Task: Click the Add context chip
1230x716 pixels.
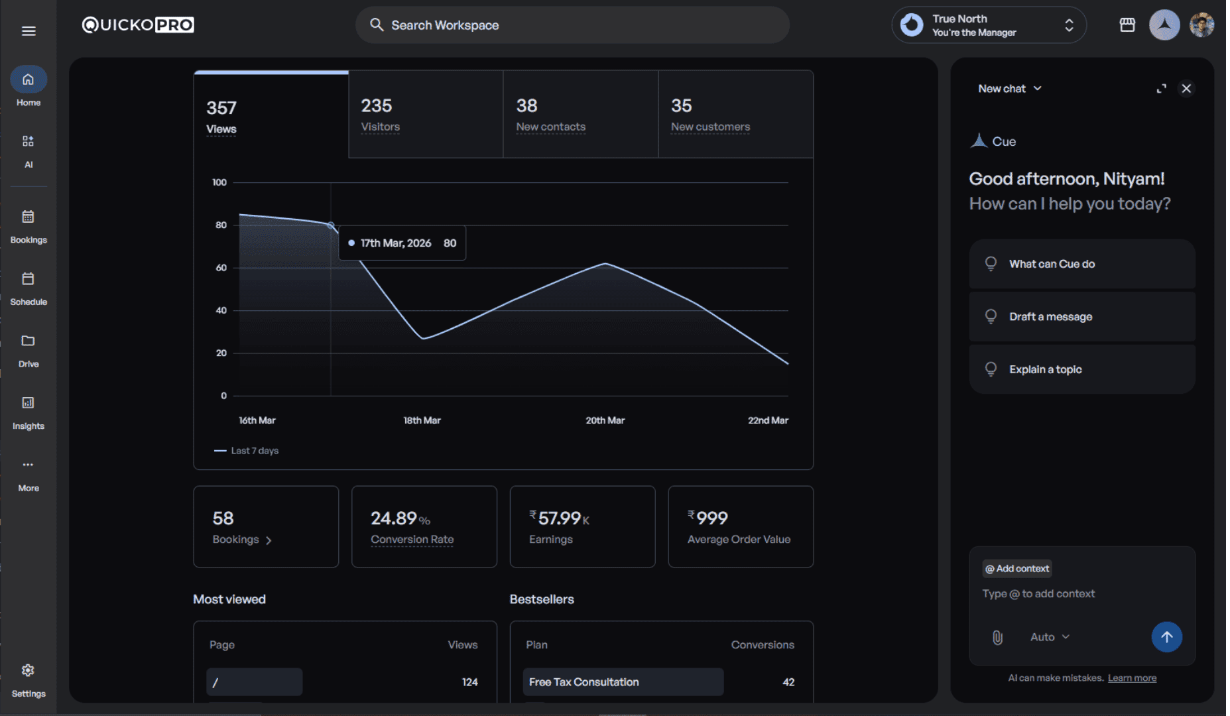Action: 1017,569
